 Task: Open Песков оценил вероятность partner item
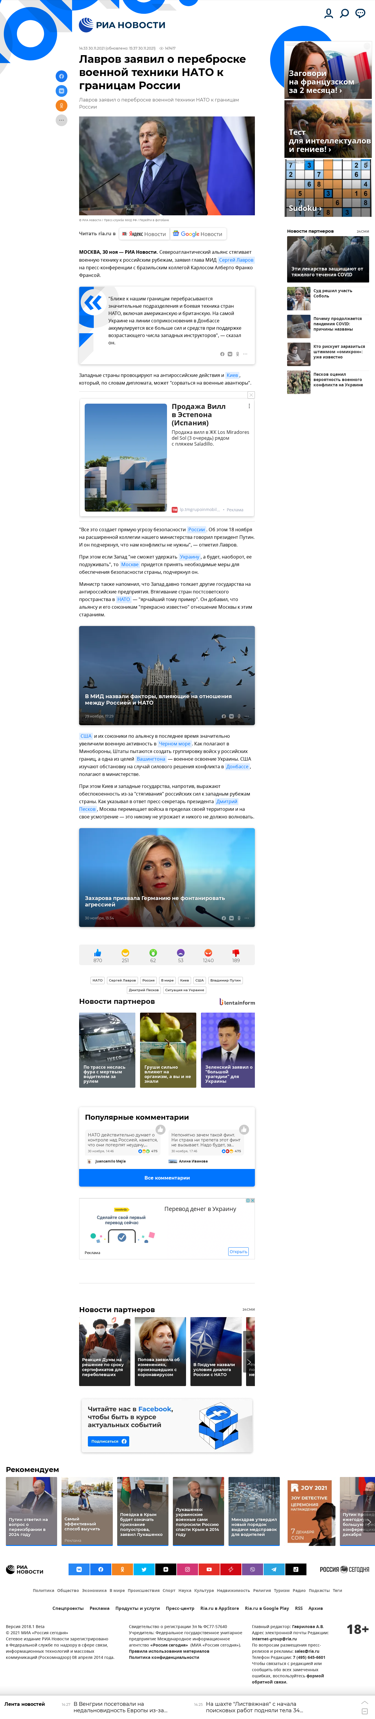coord(328,382)
